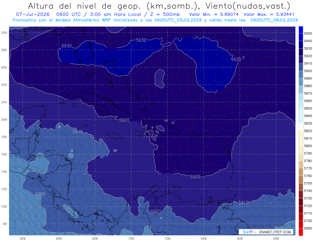Click the '60W' longitude axis label
This screenshot has width=313, height=242.
click(240, 239)
